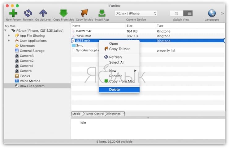Choose Select All in context menu
The image size is (229, 148).
click(x=119, y=62)
